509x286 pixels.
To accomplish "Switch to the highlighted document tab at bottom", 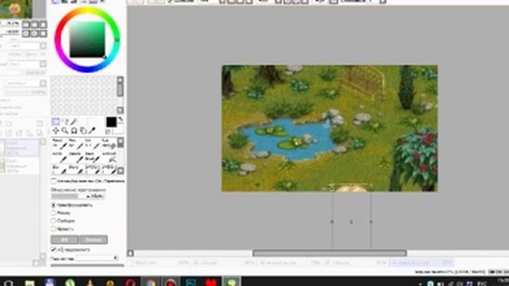I will tap(421, 263).
